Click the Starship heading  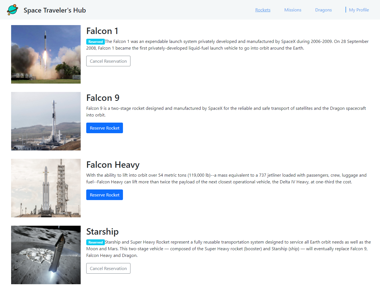(102, 232)
